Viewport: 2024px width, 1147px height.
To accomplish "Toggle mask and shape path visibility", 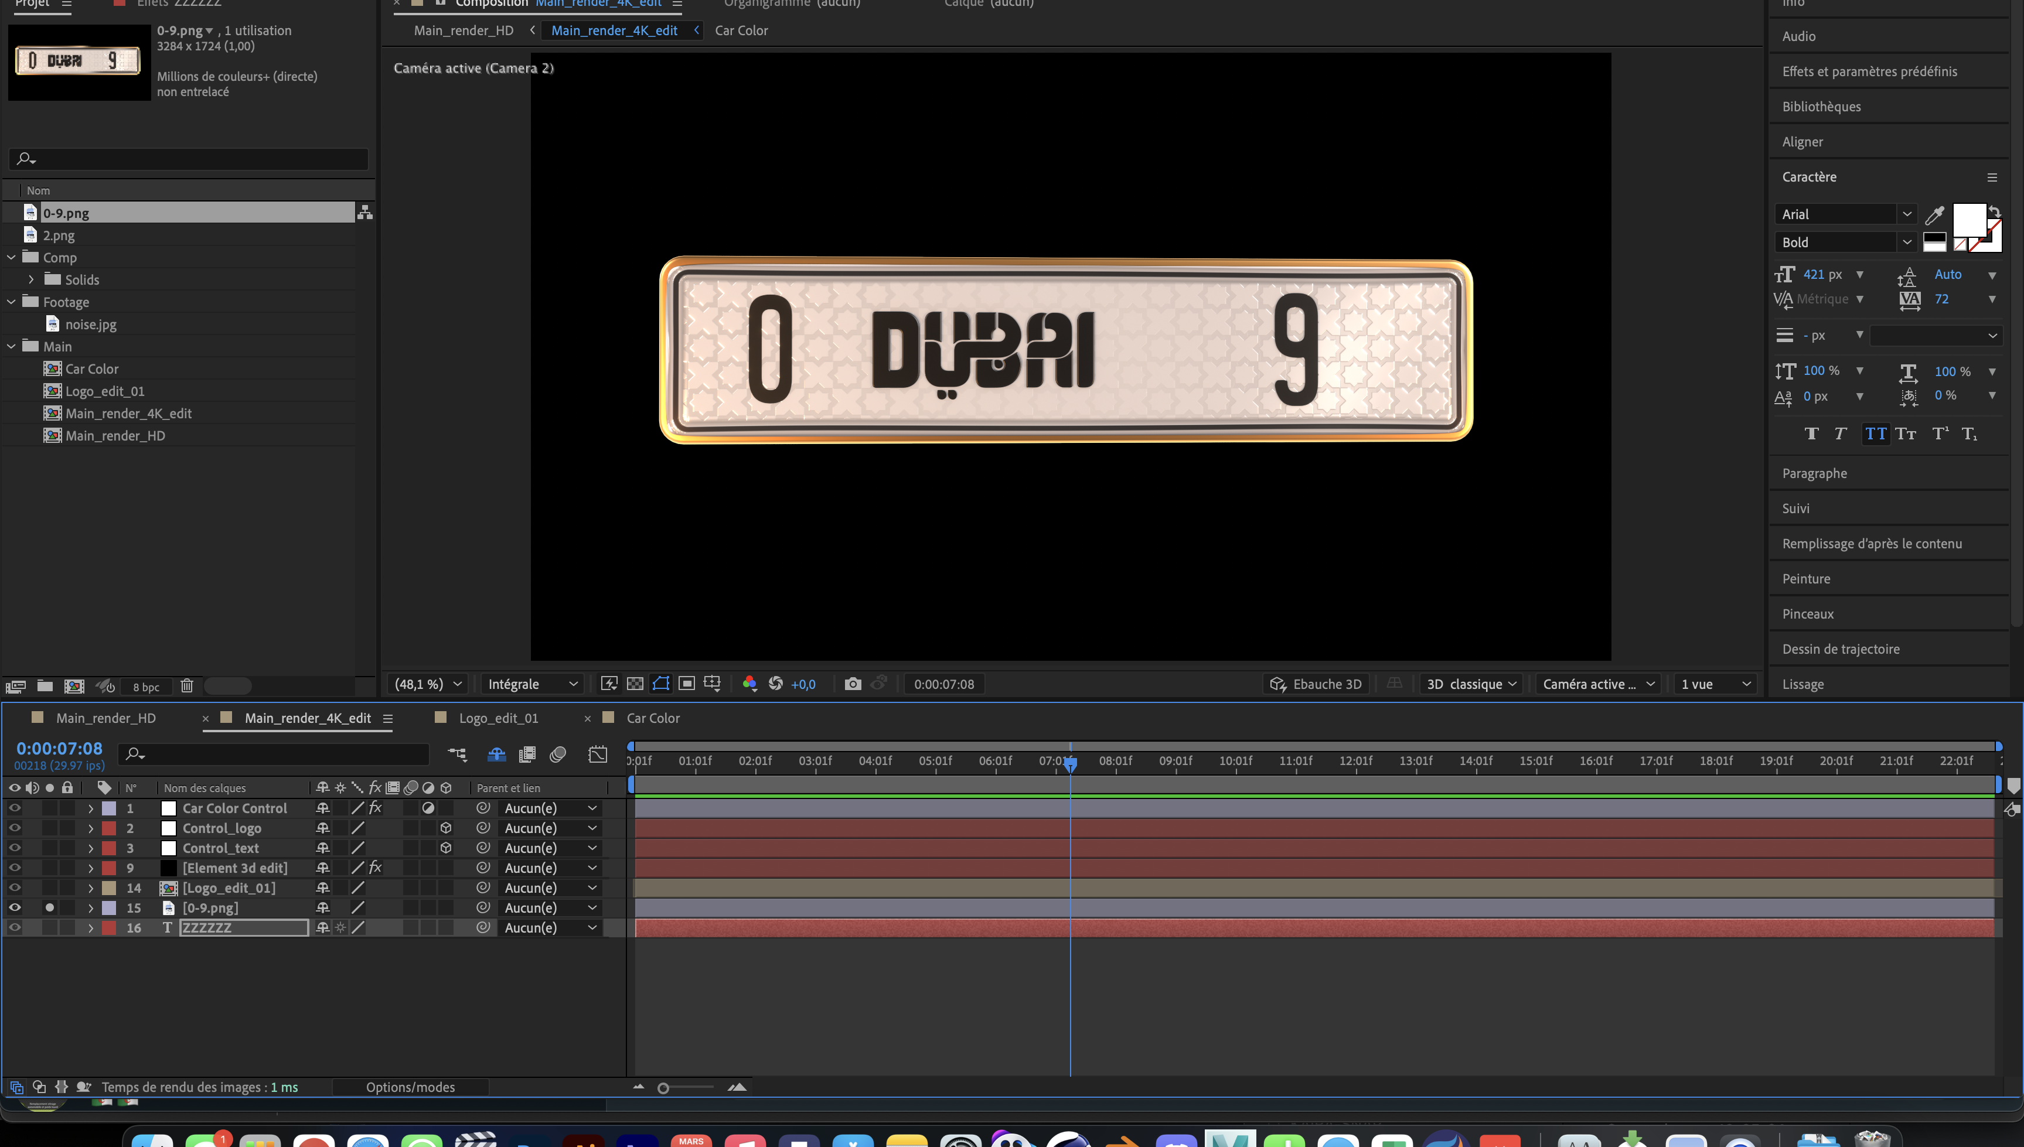I will coord(661,684).
